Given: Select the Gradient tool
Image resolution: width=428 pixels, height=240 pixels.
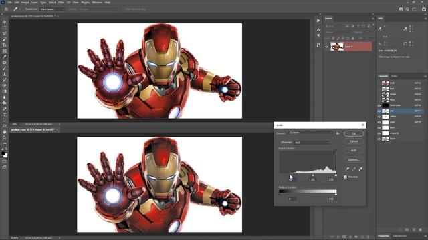Looking at the screenshot, I should [x=5, y=91].
